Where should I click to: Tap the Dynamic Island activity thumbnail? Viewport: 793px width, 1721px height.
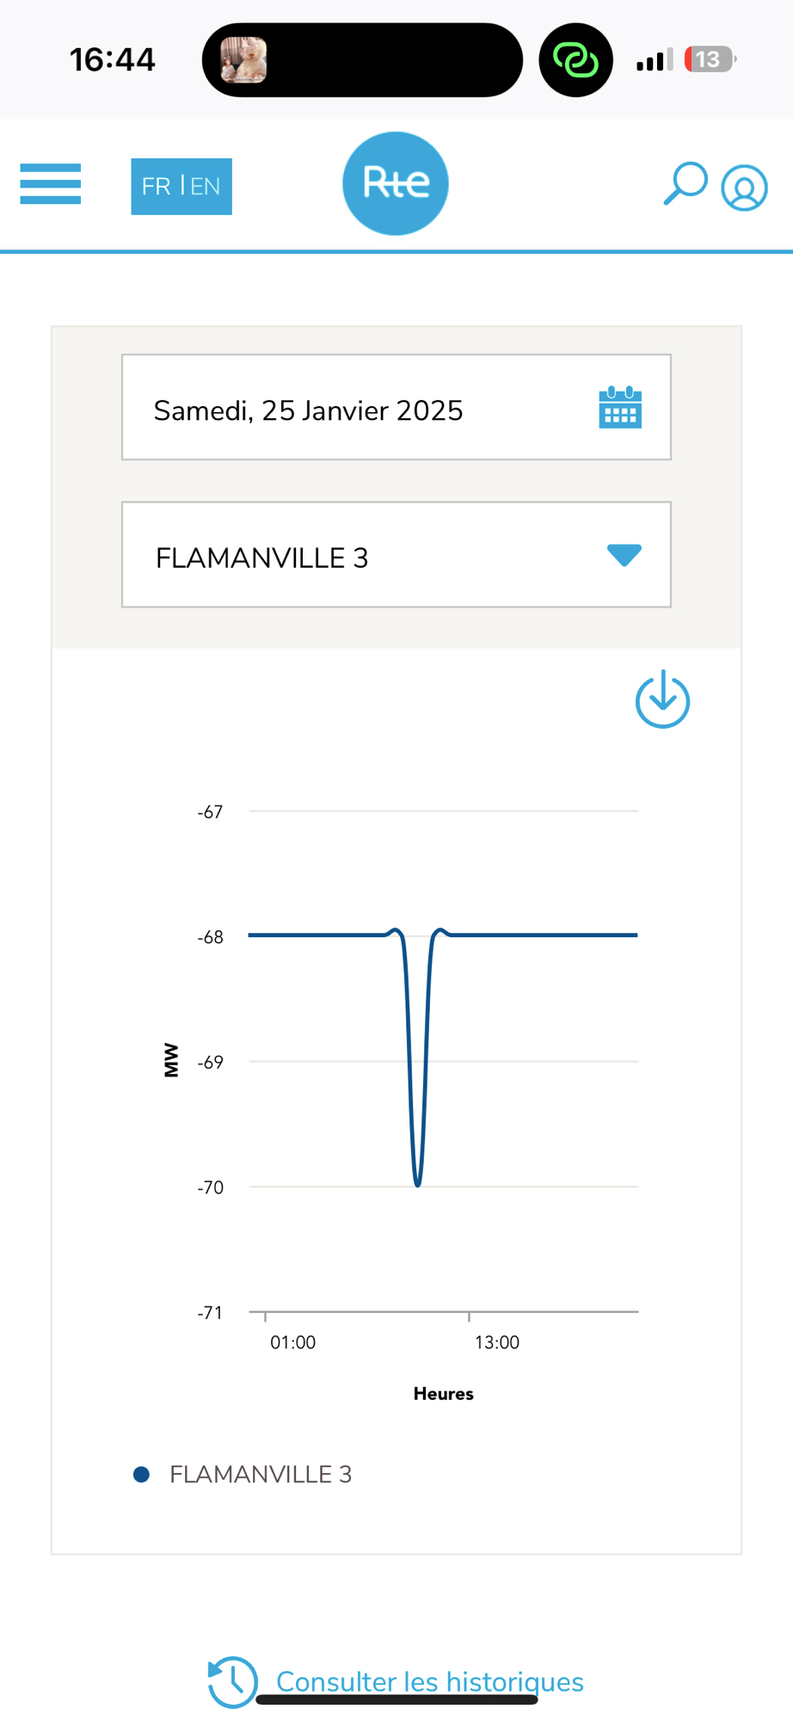[243, 59]
